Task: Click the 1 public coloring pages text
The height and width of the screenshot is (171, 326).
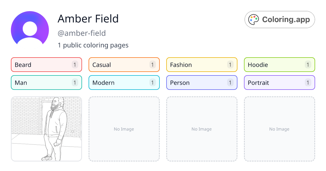Action: (93, 45)
